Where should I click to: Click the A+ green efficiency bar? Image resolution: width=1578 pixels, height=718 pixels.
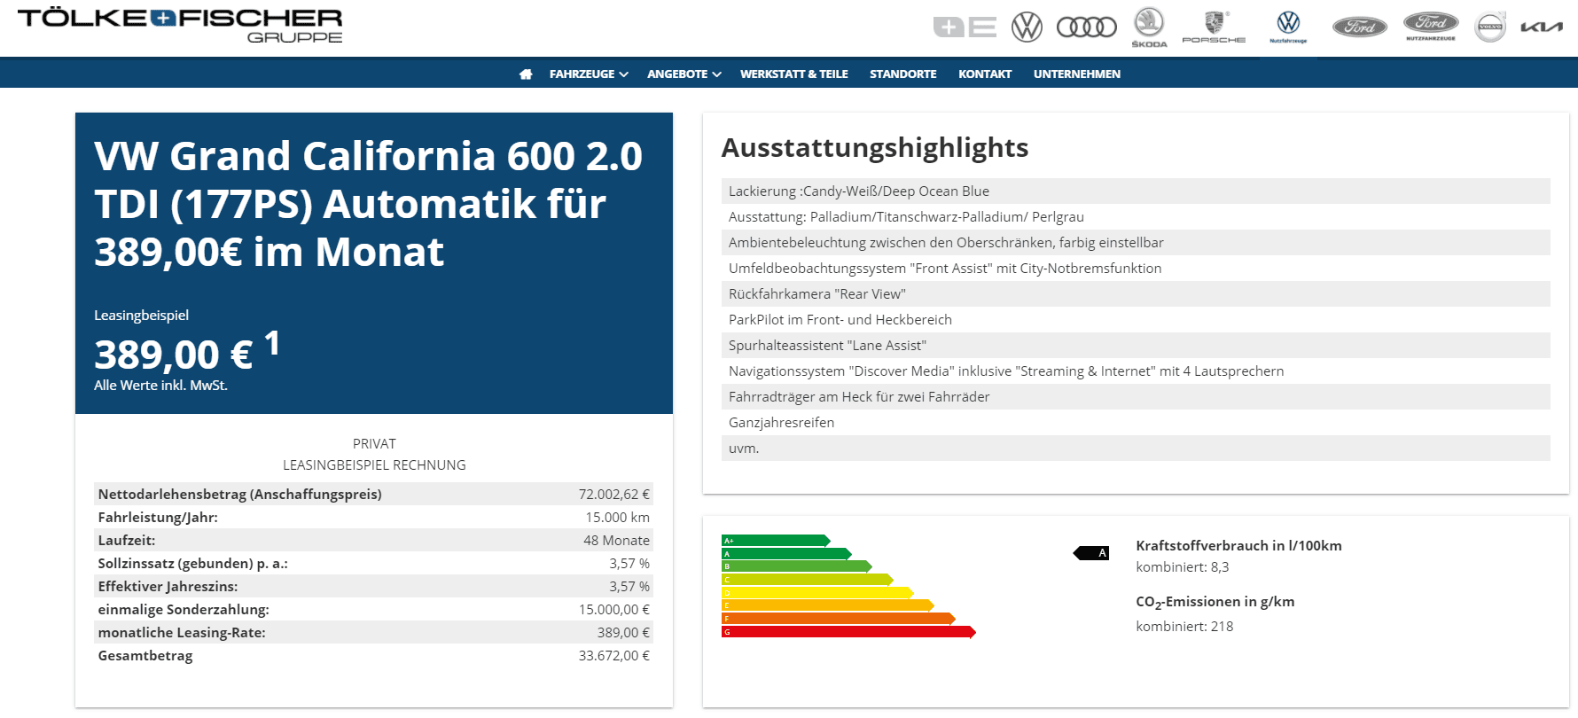[x=776, y=541]
